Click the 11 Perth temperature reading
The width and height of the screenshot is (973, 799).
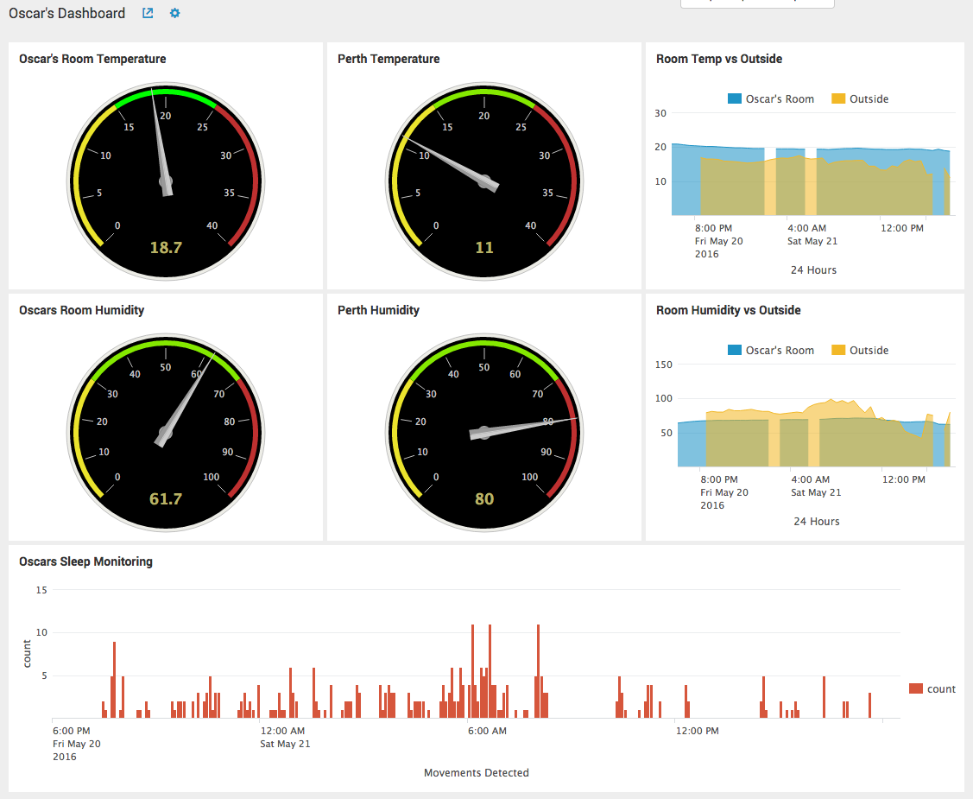click(484, 248)
